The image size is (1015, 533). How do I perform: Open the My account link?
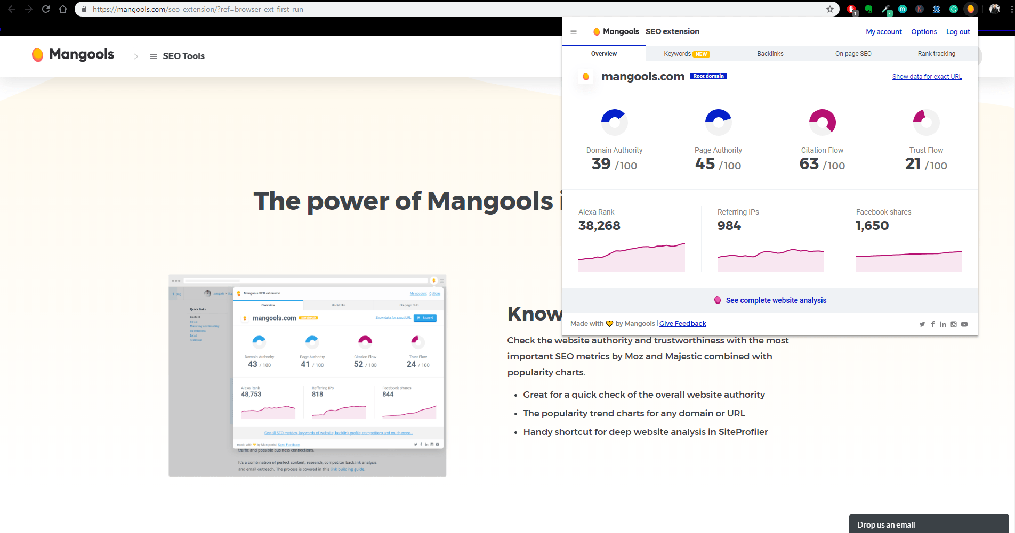pyautogui.click(x=884, y=32)
